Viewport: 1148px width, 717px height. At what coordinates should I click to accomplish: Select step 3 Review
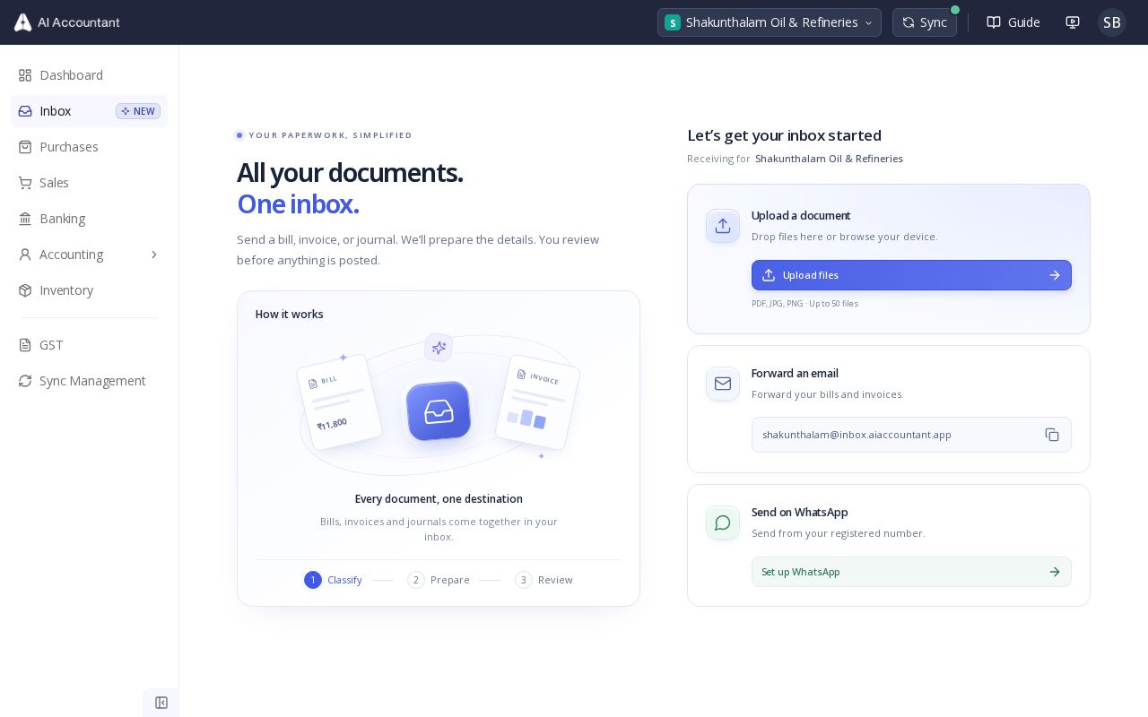point(544,580)
